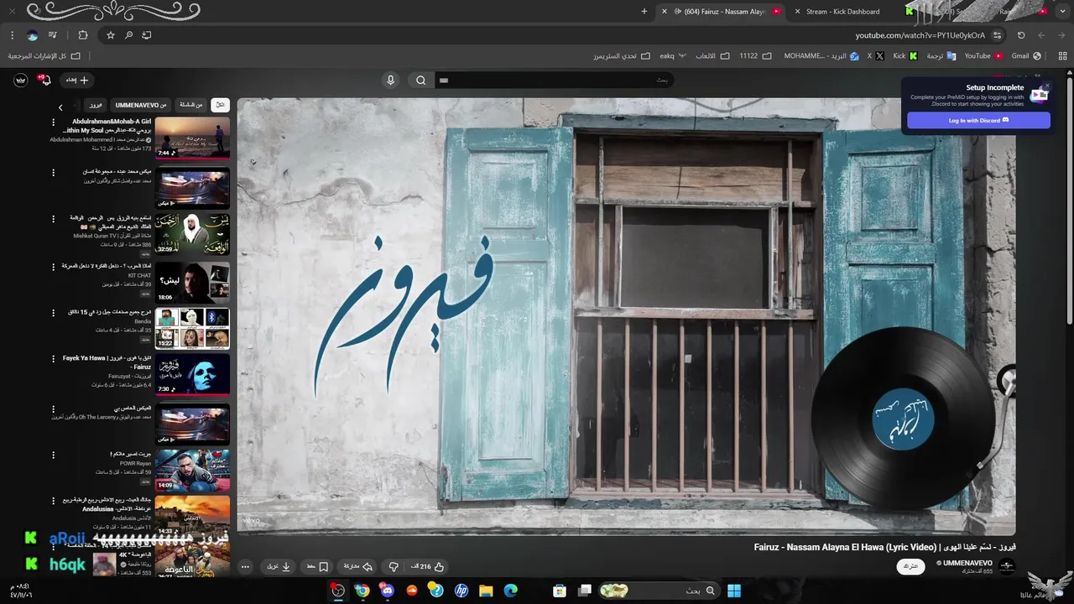1074x604 pixels.
Task: Open the YouTube account avatar menu
Action: point(20,80)
